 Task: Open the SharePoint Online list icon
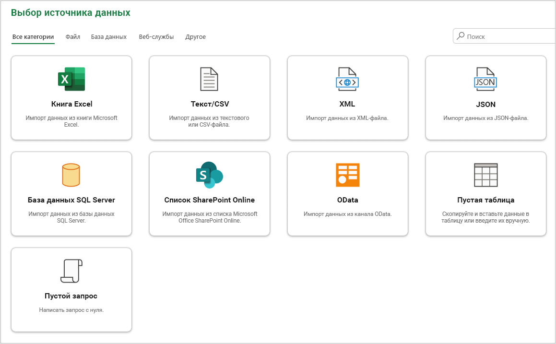pos(209,175)
